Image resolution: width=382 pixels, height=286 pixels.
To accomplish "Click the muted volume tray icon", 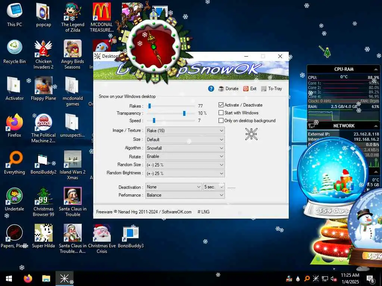I will pos(334,279).
